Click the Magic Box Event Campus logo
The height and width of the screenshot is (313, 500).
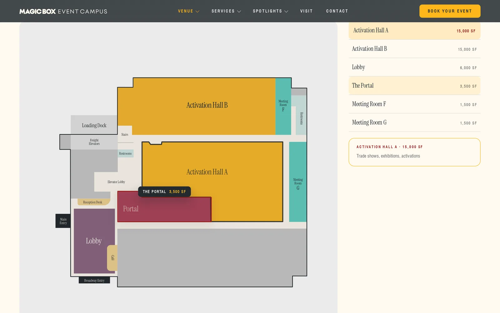63,11
